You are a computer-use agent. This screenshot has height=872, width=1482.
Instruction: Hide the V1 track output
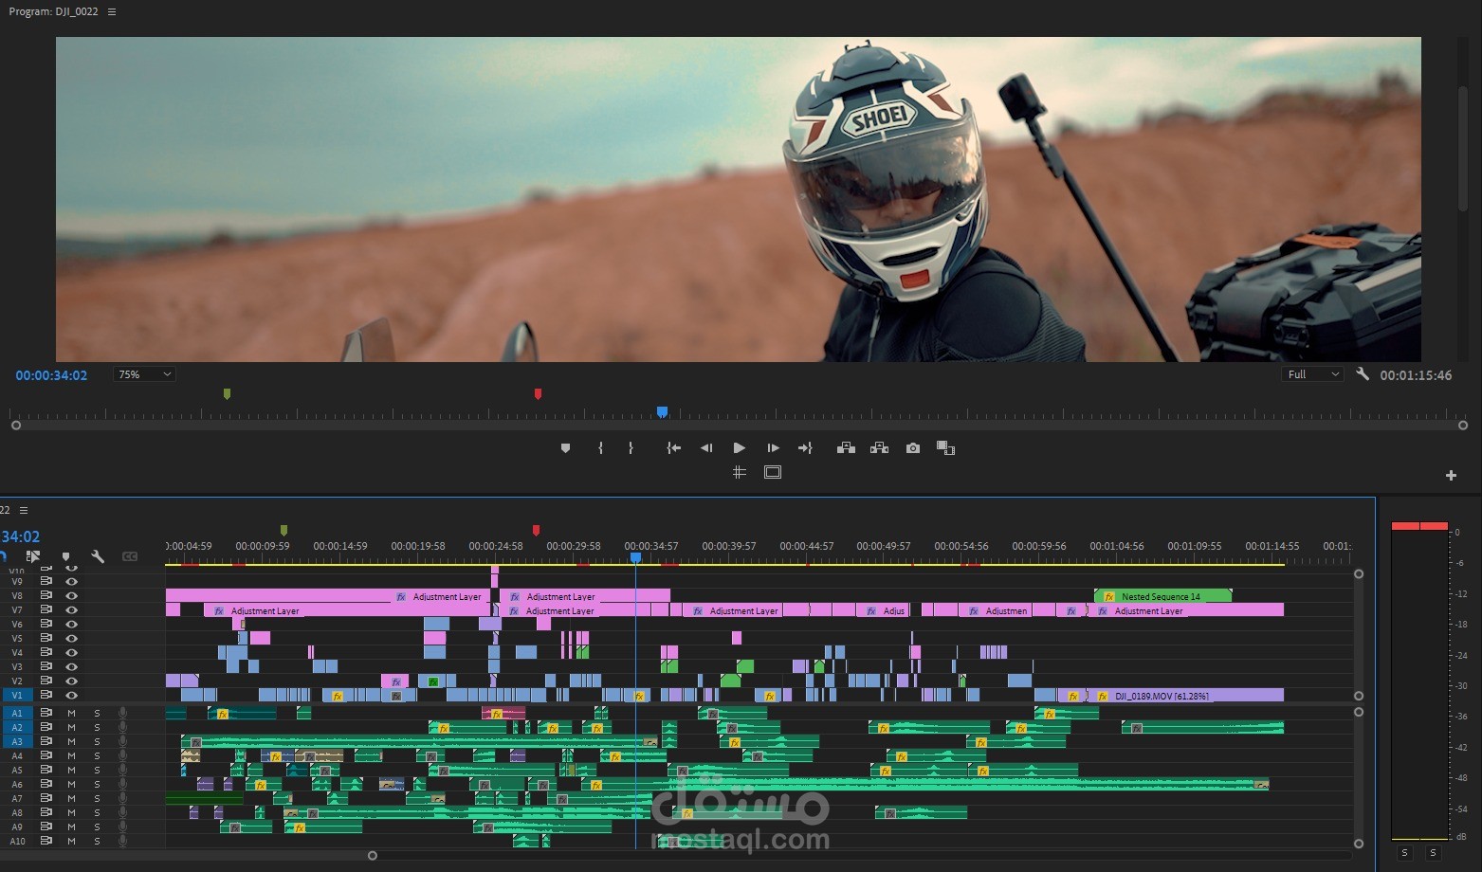(71, 696)
